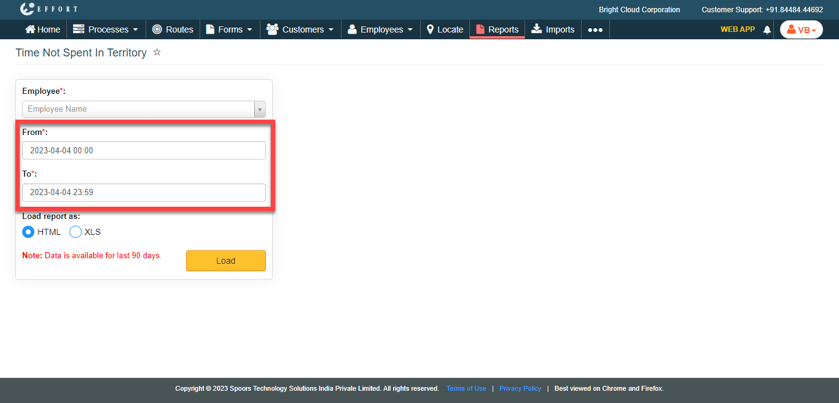Open the three-dots more menu

pyautogui.click(x=595, y=29)
